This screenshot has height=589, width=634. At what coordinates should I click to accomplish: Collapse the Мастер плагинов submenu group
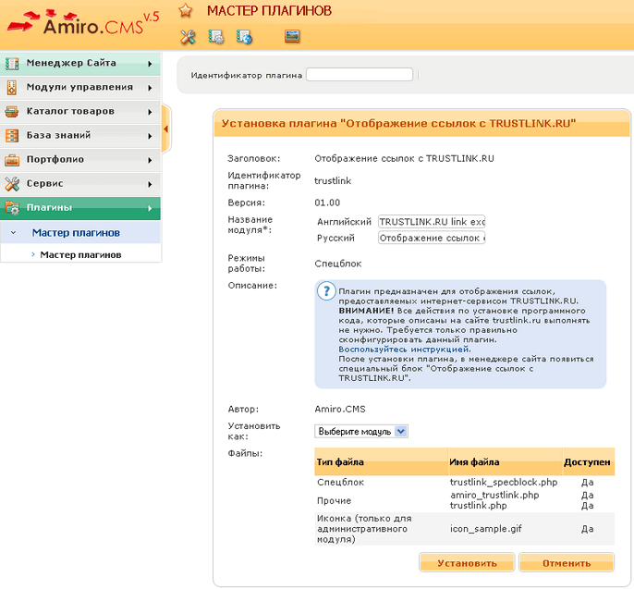[x=14, y=233]
